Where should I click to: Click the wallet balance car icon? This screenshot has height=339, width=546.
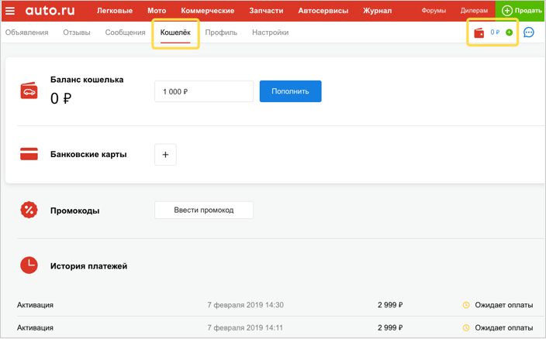coord(29,91)
